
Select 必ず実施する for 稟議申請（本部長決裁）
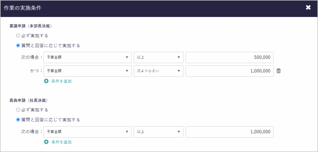tap(18, 36)
